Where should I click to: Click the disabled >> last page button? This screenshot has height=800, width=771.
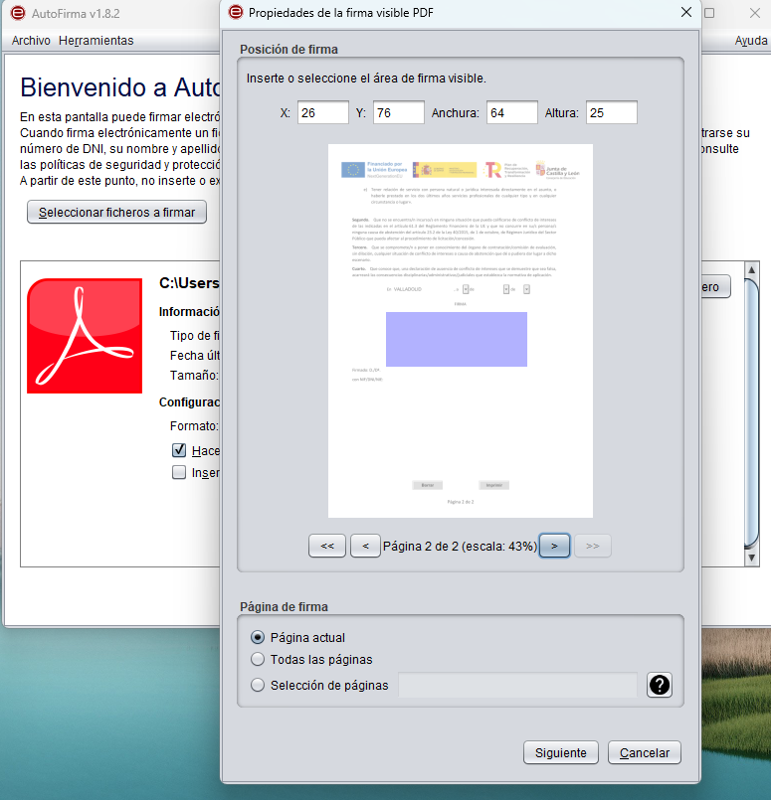point(593,546)
